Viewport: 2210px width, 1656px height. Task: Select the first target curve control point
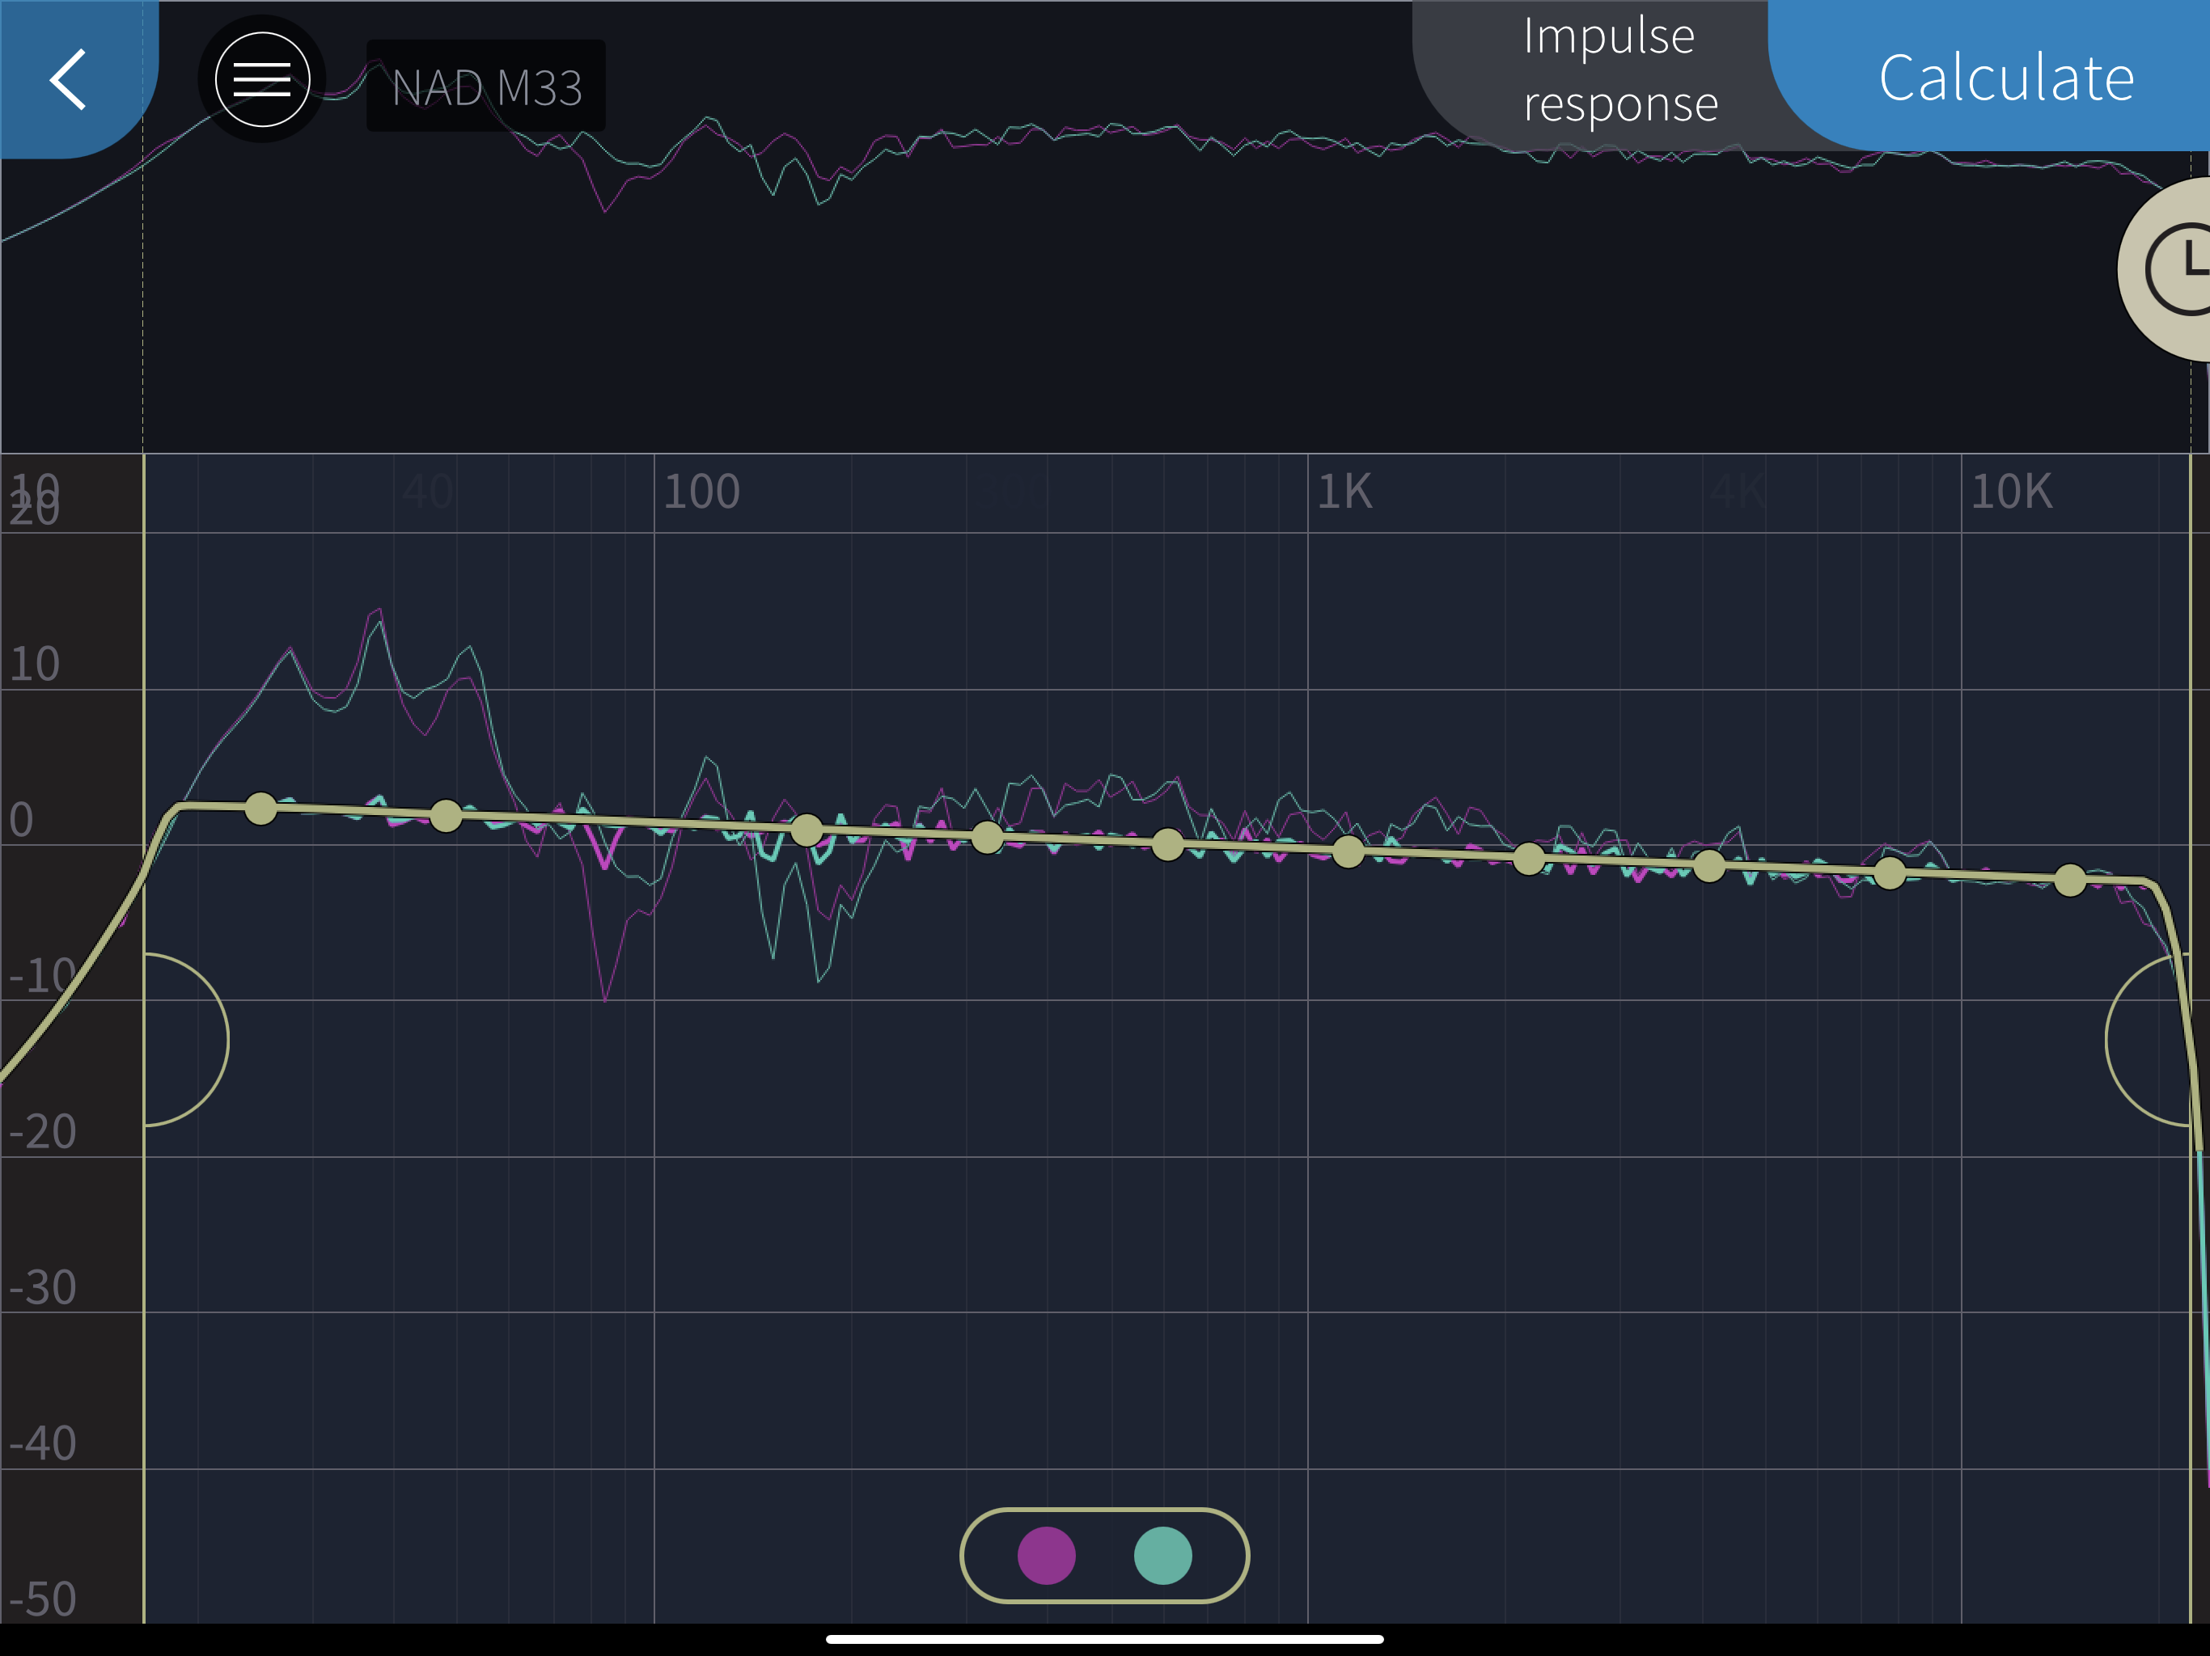(260, 808)
